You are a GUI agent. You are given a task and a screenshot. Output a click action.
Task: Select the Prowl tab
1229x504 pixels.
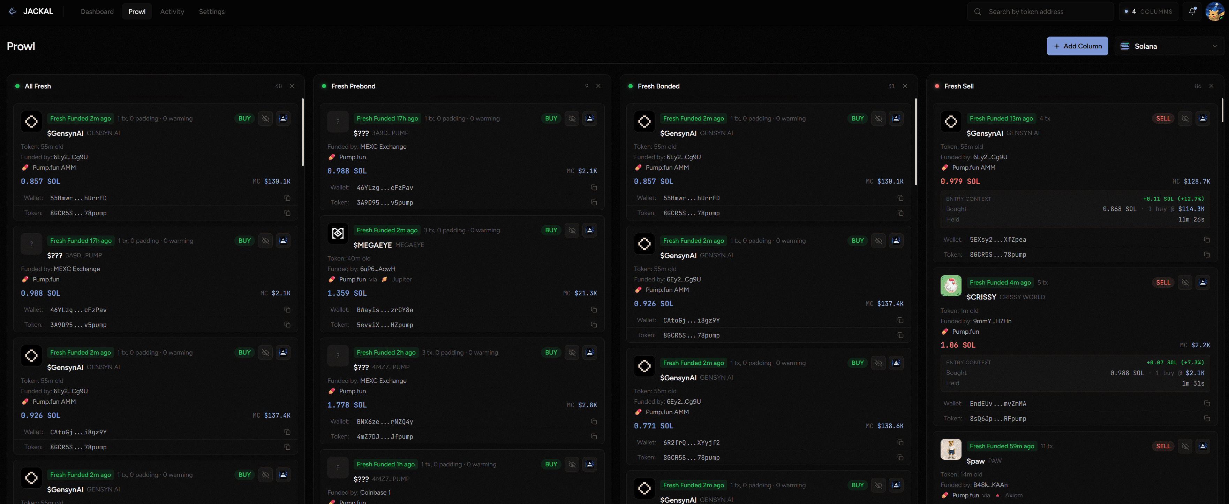137,11
